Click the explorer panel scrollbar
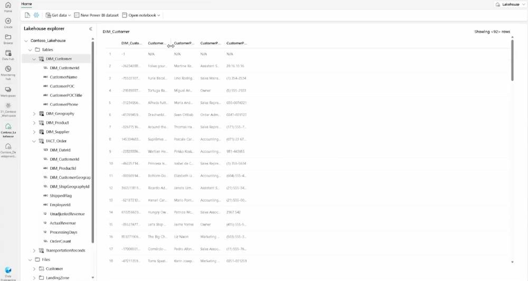The height and width of the screenshot is (281, 528). pyautogui.click(x=92, y=141)
